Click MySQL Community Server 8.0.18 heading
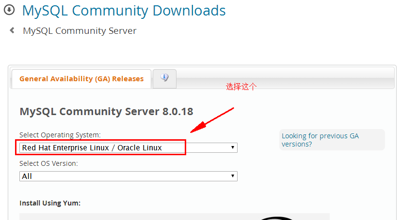 [x=106, y=112]
